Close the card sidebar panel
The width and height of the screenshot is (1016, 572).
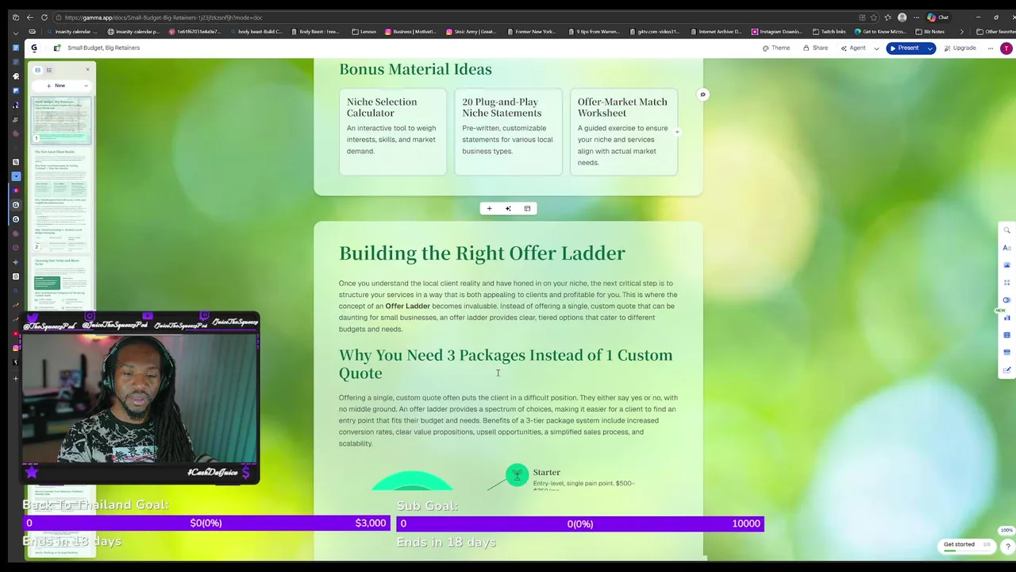87,70
